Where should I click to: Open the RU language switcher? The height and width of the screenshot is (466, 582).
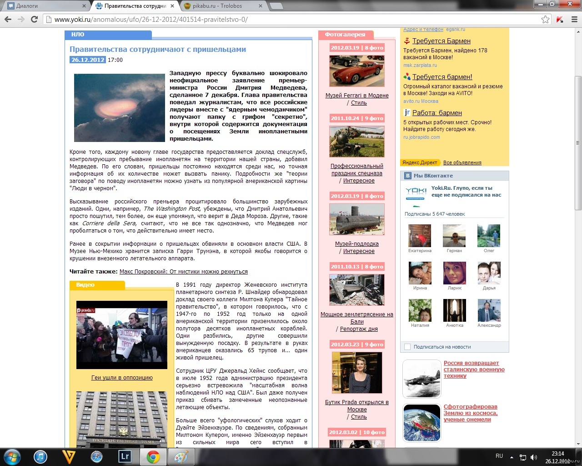pos(499,456)
